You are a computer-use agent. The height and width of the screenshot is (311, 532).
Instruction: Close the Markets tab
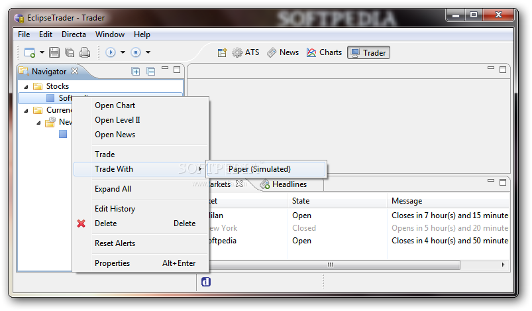click(x=239, y=184)
